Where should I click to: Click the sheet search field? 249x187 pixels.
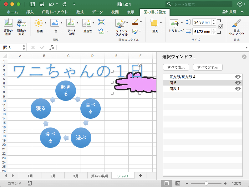[x=199, y=4]
